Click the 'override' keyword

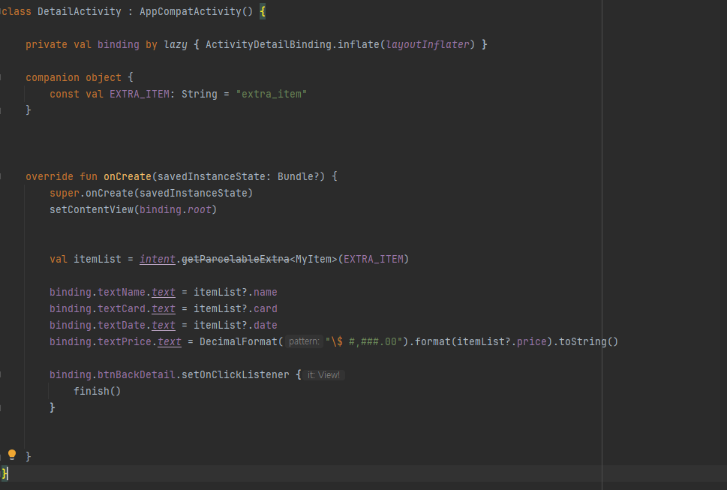click(50, 176)
